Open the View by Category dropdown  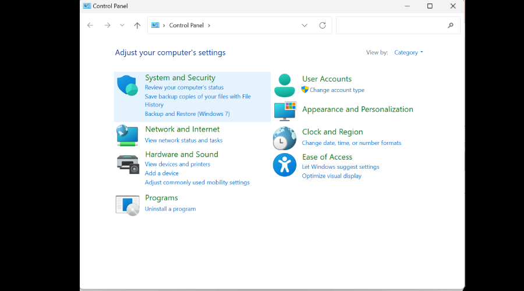coord(408,52)
